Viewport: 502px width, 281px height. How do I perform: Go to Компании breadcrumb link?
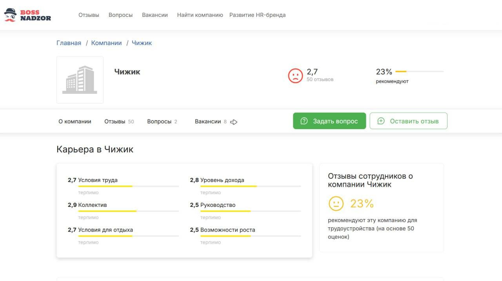point(106,43)
